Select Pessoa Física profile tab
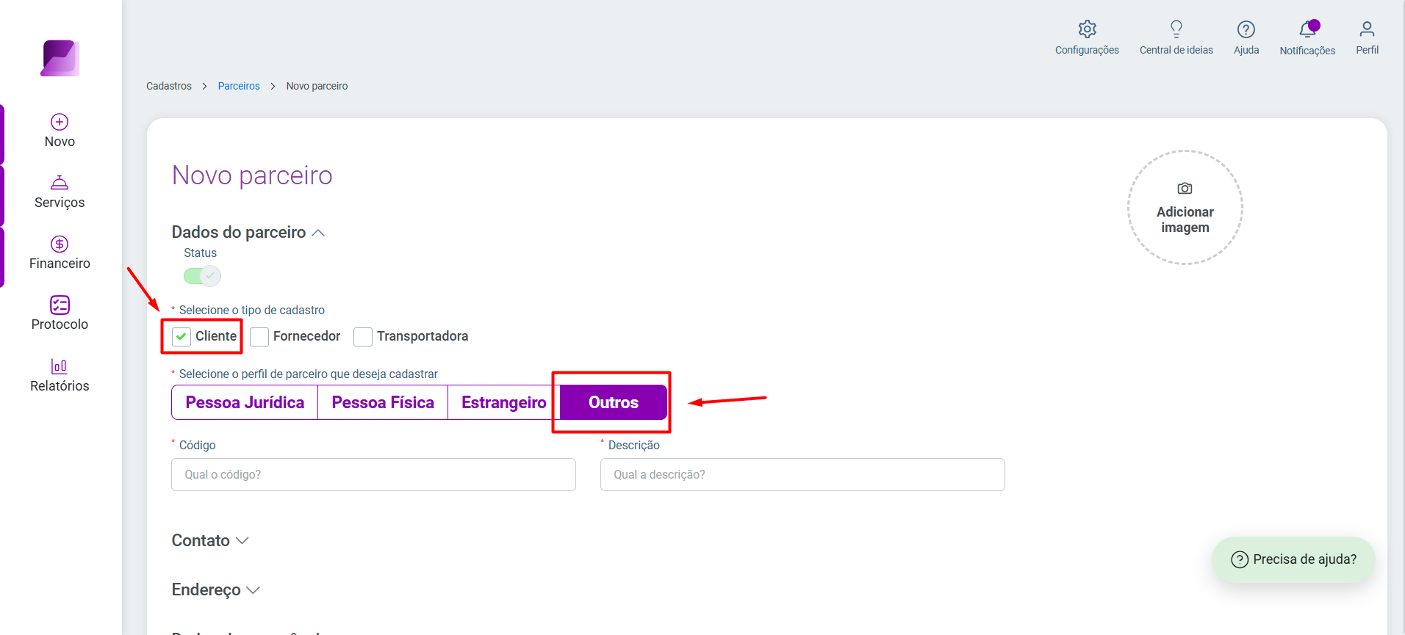 [383, 402]
